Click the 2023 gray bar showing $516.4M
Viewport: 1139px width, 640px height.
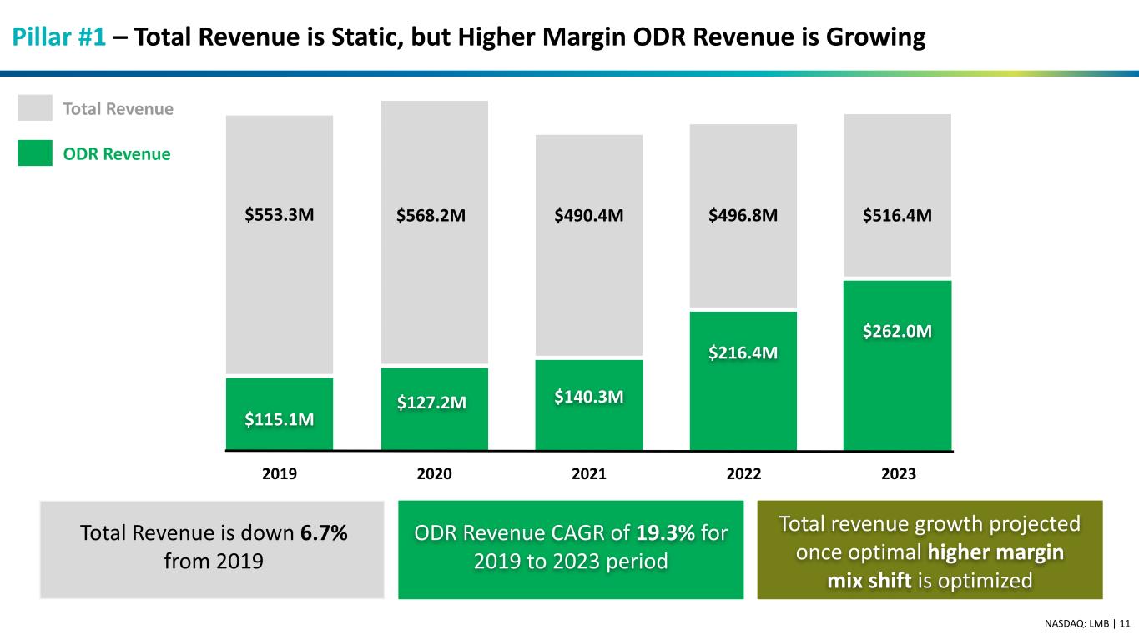click(897, 194)
